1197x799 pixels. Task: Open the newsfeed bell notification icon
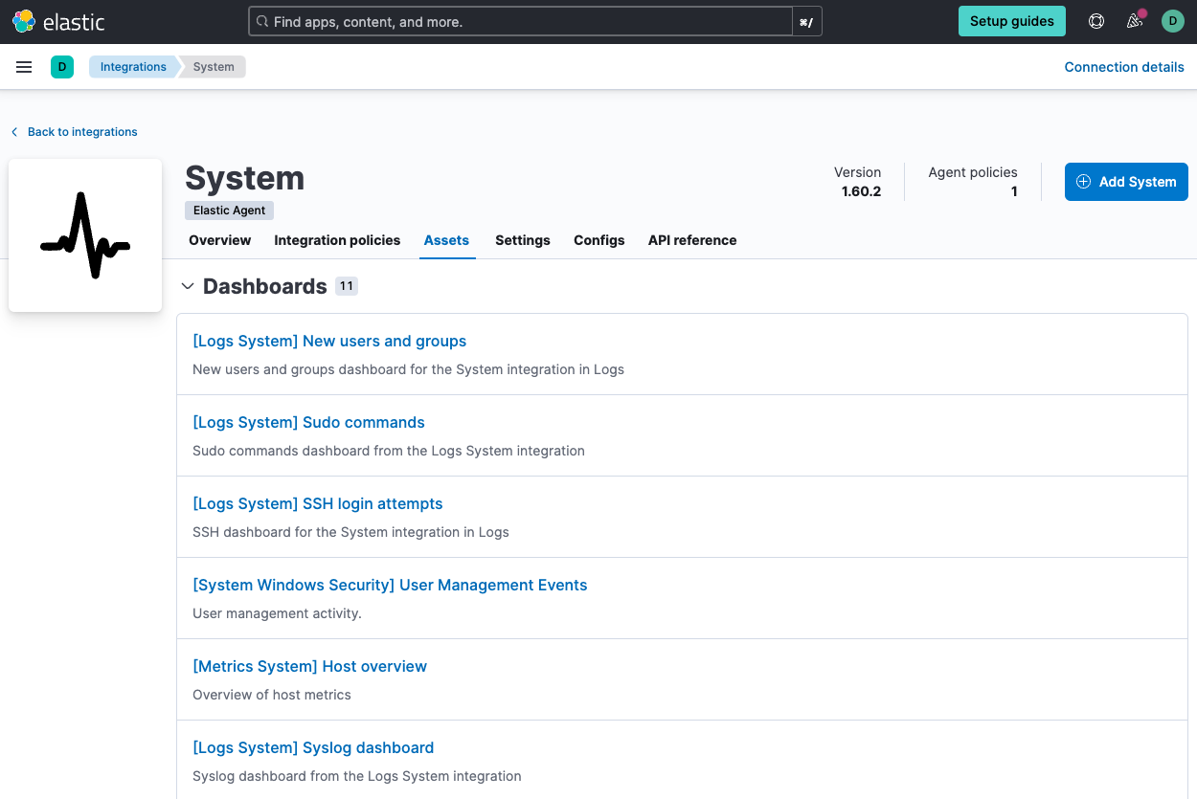tap(1134, 20)
